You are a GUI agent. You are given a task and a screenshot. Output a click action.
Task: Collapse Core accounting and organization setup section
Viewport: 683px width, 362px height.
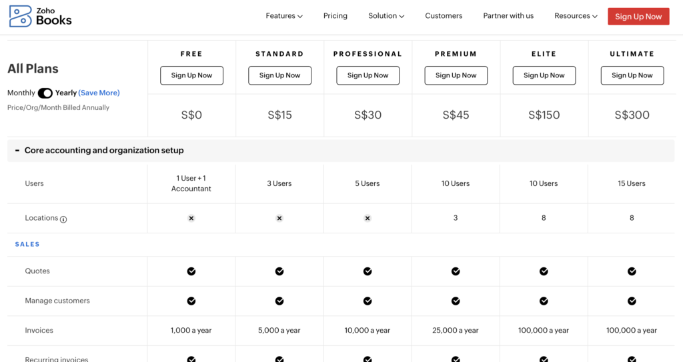pos(17,151)
